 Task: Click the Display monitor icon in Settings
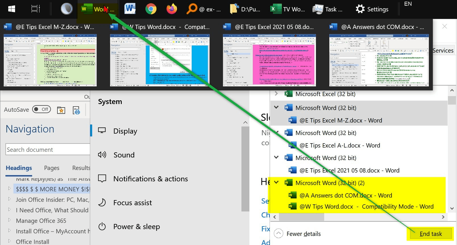point(102,130)
